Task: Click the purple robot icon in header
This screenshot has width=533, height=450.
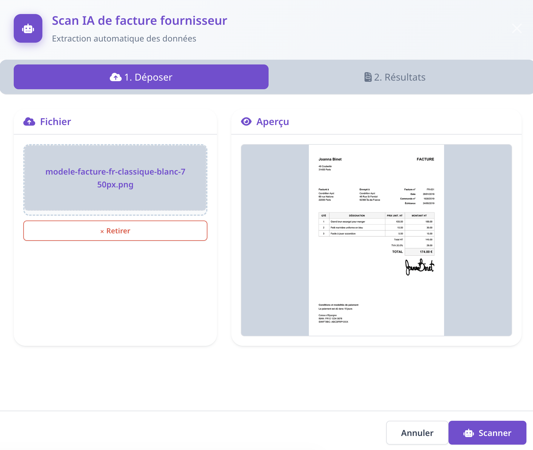Action: pyautogui.click(x=28, y=28)
